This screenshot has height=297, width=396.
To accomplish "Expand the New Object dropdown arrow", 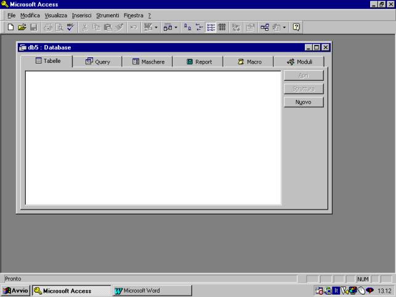I will [x=284, y=27].
